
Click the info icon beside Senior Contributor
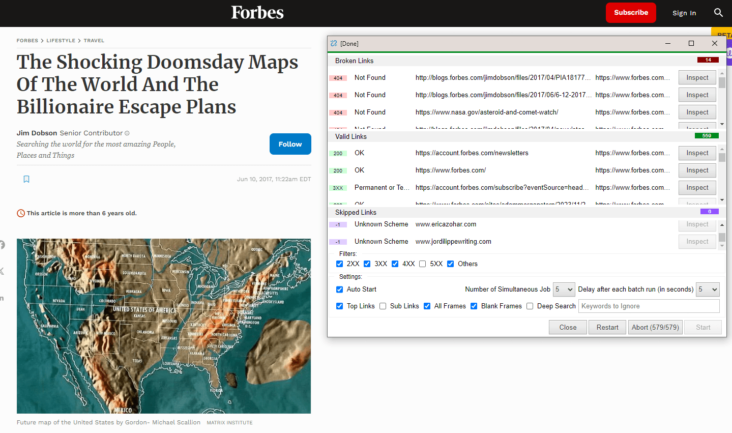127,133
